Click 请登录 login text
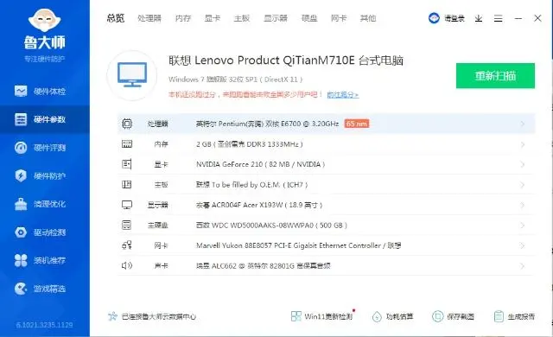This screenshot has width=553, height=337. [454, 18]
